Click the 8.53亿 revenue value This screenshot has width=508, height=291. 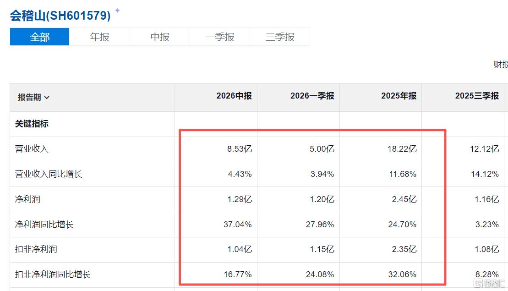240,149
